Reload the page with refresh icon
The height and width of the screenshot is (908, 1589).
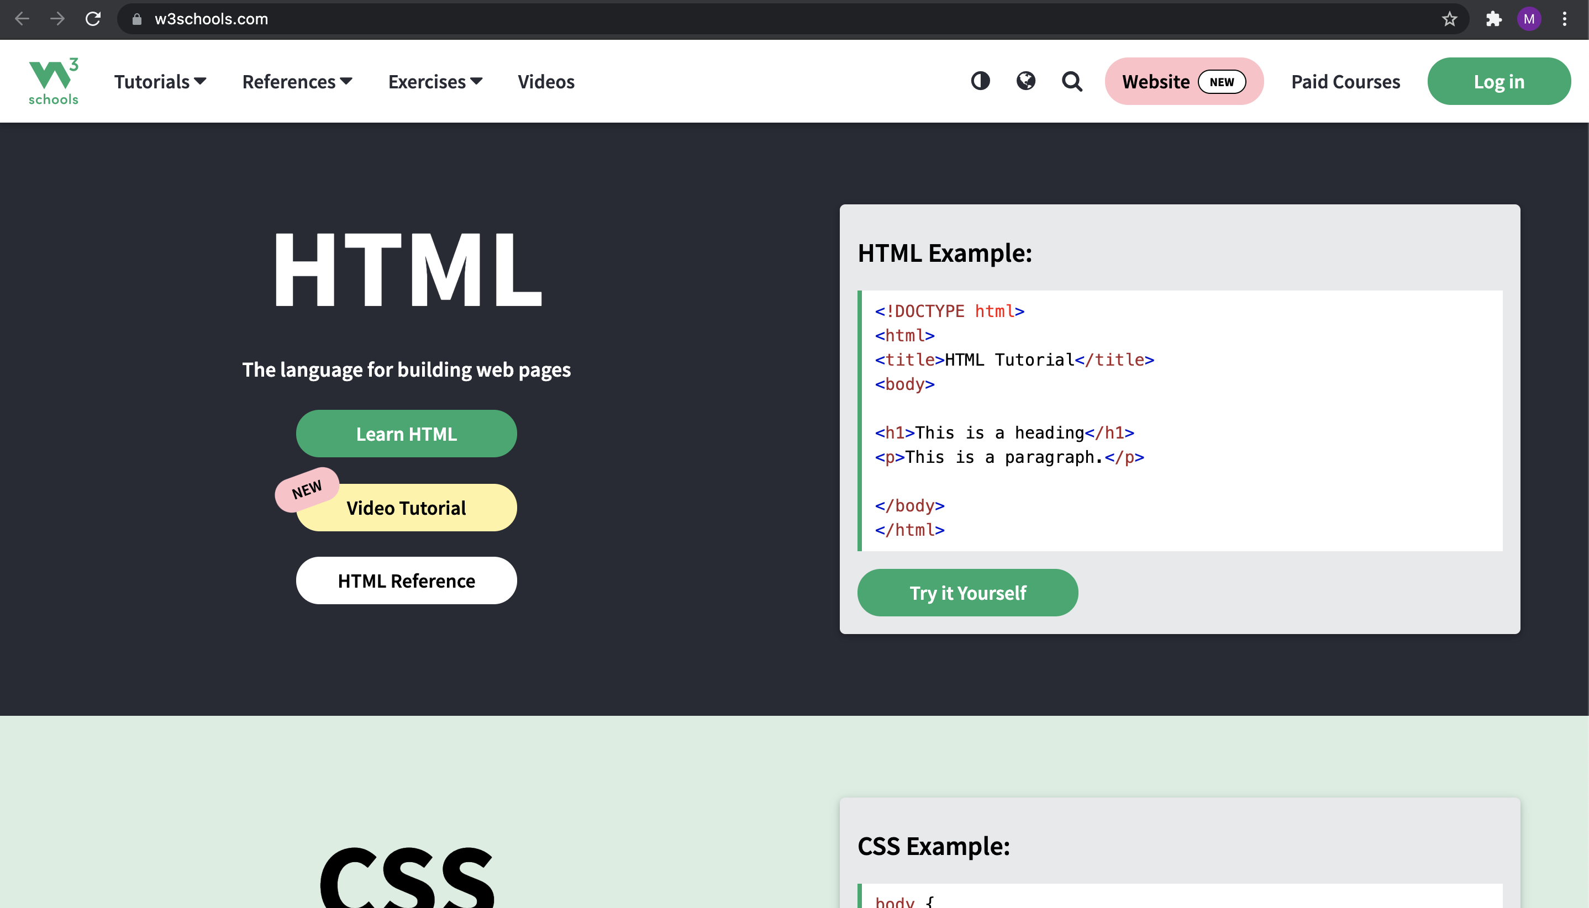click(x=93, y=19)
